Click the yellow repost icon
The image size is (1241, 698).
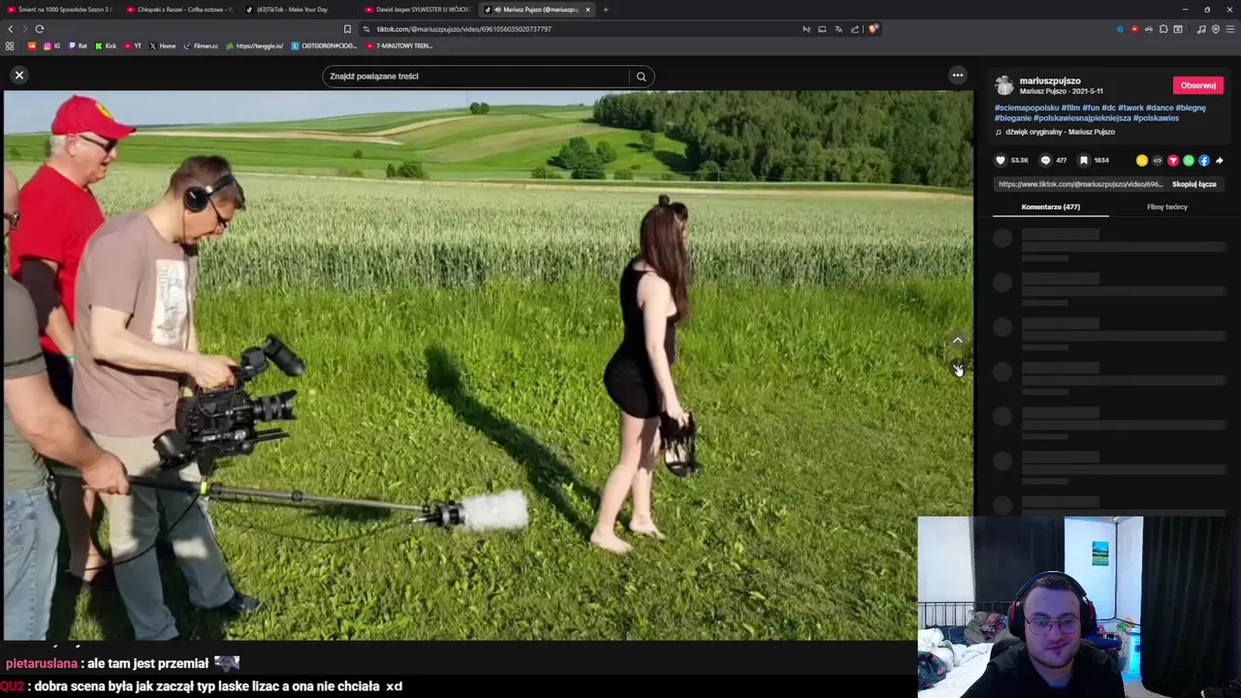point(1142,160)
